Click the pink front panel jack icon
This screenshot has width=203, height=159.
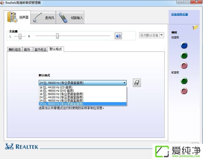(x=184, y=91)
